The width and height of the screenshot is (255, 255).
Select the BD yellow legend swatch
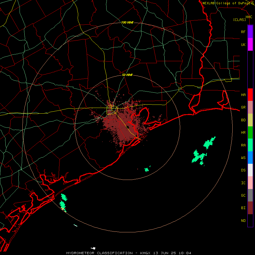point(250,120)
